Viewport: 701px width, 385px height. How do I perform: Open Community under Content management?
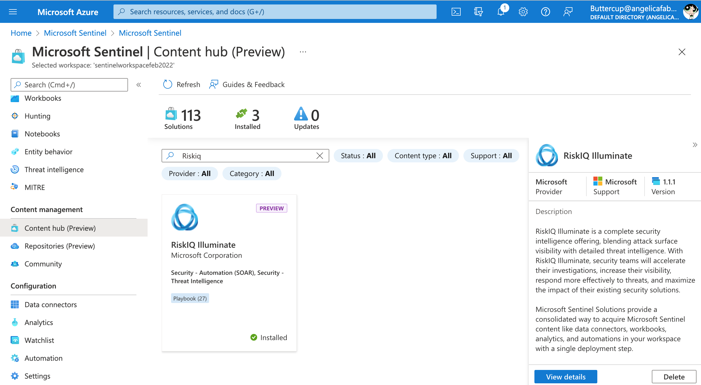click(43, 264)
